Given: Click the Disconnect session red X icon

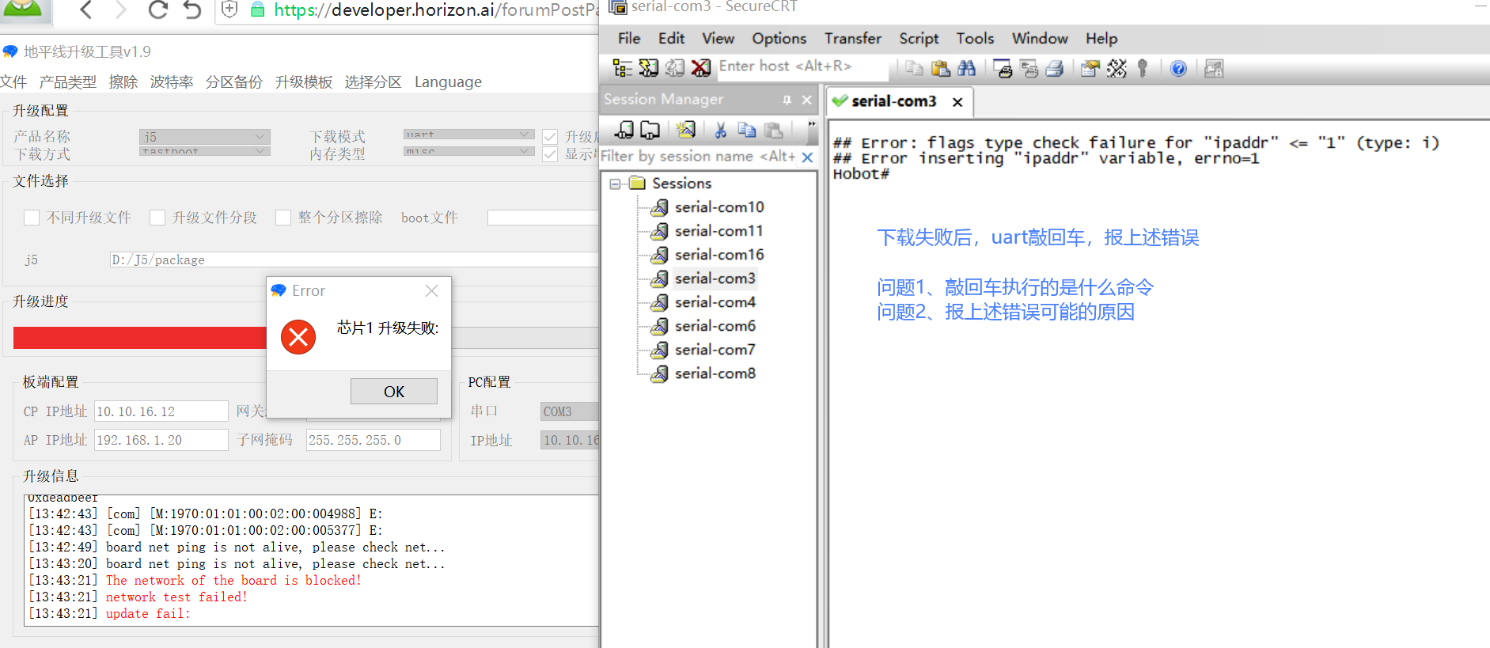Looking at the screenshot, I should (701, 68).
